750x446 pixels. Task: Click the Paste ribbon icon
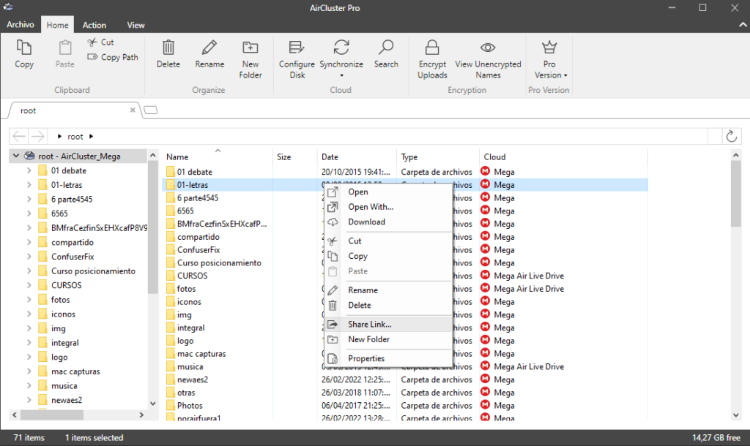coord(65,48)
